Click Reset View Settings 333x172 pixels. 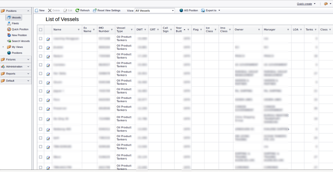[x=107, y=10]
